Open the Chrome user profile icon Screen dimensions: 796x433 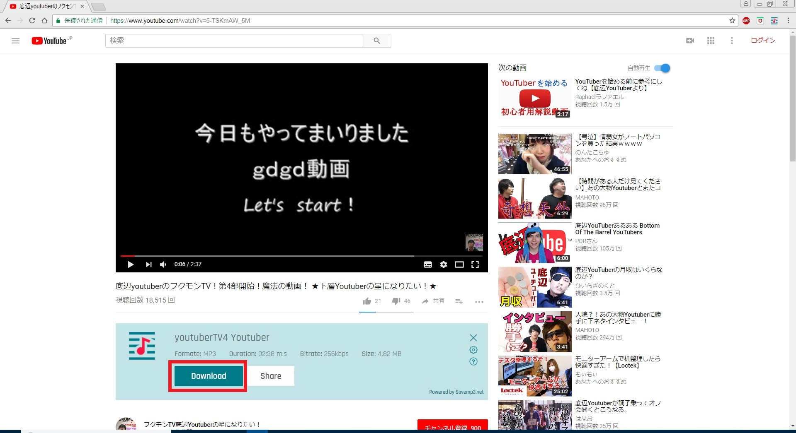click(745, 4)
